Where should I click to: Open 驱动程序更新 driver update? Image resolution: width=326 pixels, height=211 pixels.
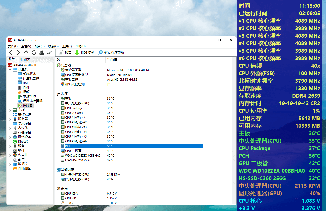111,53
